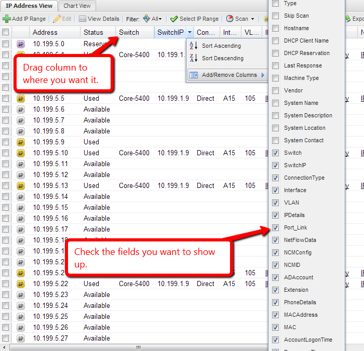Uncheck the MACAddress column checkbox
The width and height of the screenshot is (364, 351).
[275, 315]
